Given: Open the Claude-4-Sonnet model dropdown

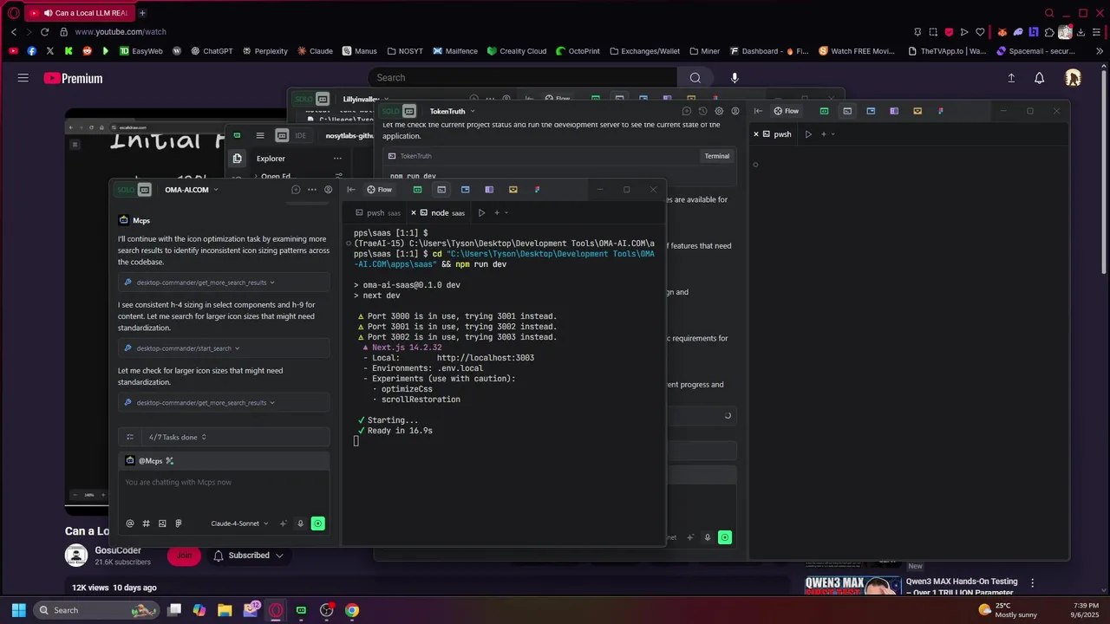Looking at the screenshot, I should [x=239, y=523].
